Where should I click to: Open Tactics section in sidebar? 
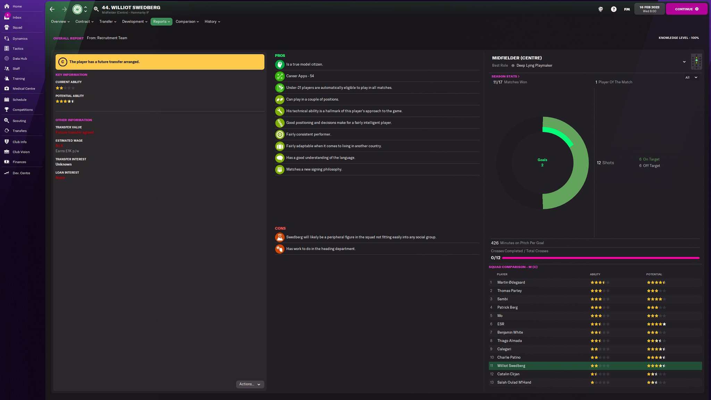point(18,49)
